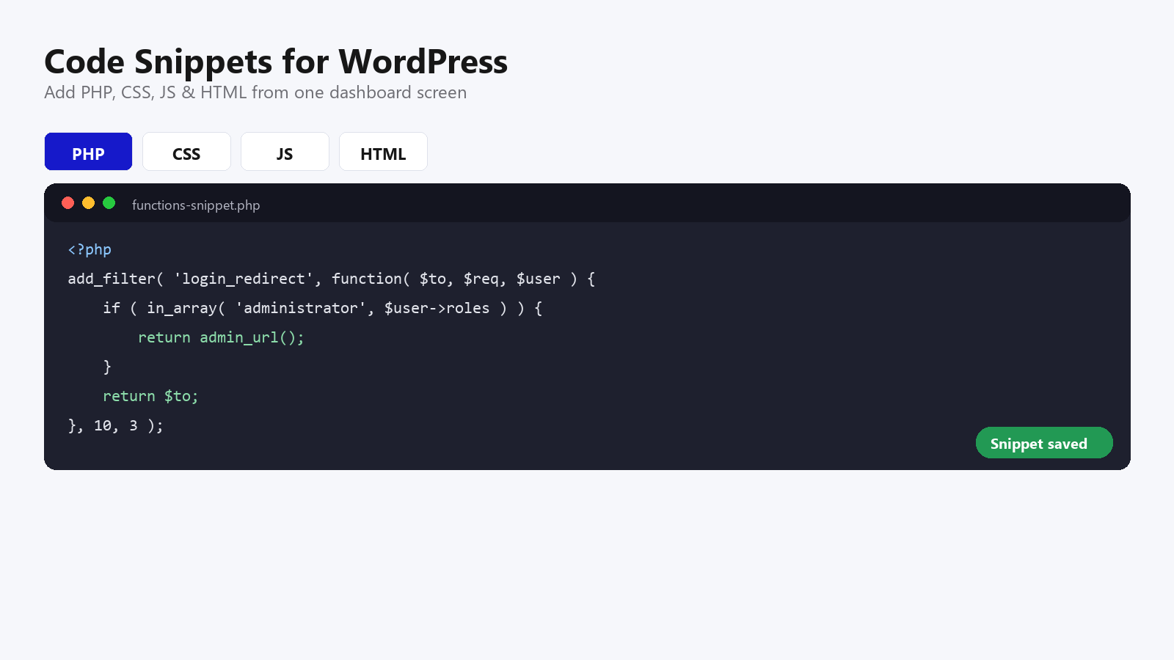Click the Code Snippets for WordPress heading
1174x660 pixels.
[x=276, y=62]
